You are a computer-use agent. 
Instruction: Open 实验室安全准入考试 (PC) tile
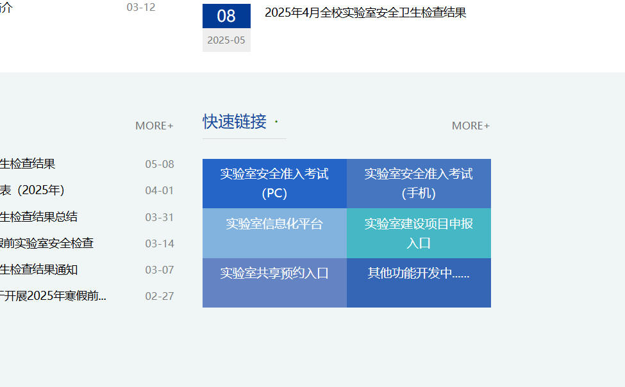274,183
